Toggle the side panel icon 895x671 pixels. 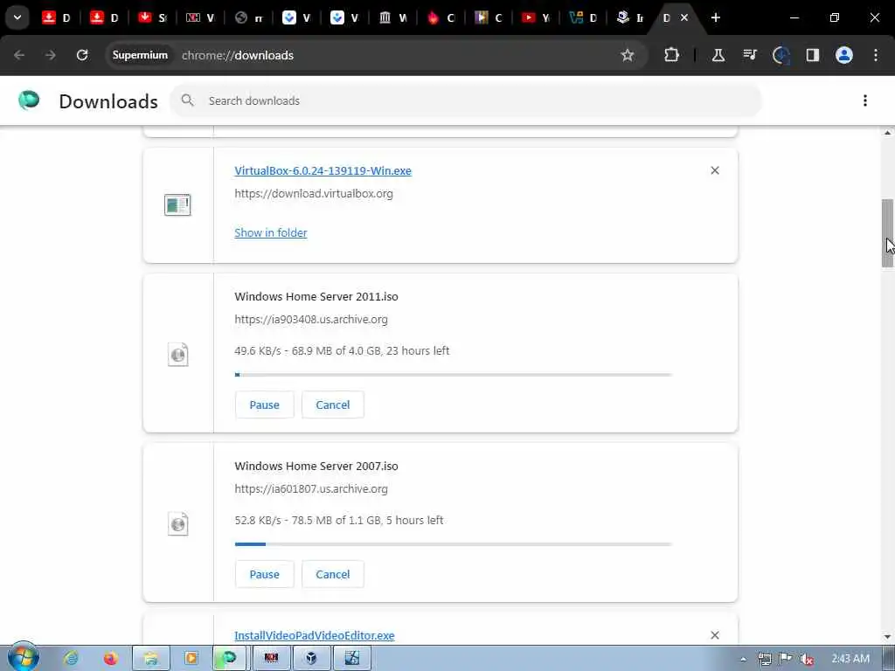click(x=813, y=55)
